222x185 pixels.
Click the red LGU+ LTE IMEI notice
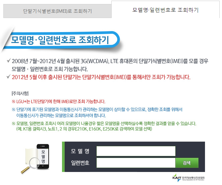(58, 102)
